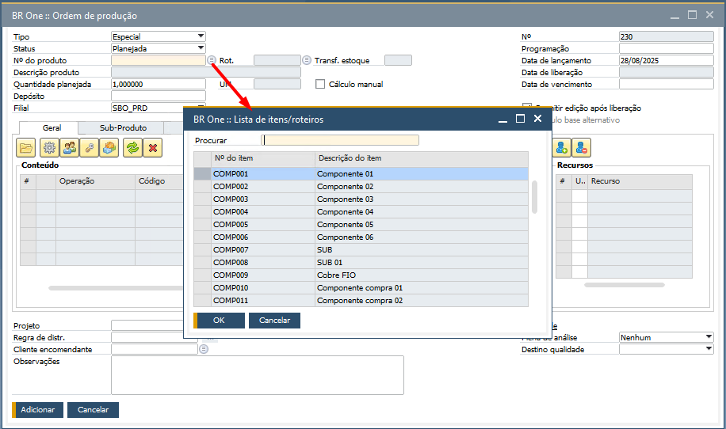Select the COMP003 row

coord(361,199)
